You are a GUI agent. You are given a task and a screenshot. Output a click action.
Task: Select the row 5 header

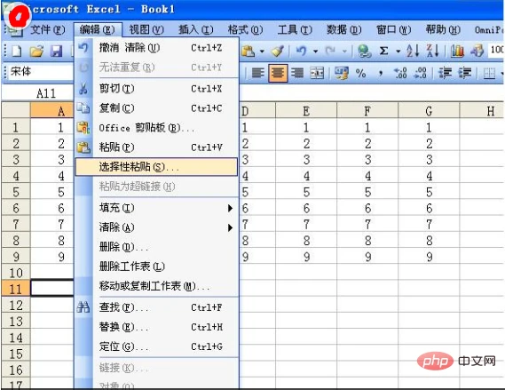[16, 192]
